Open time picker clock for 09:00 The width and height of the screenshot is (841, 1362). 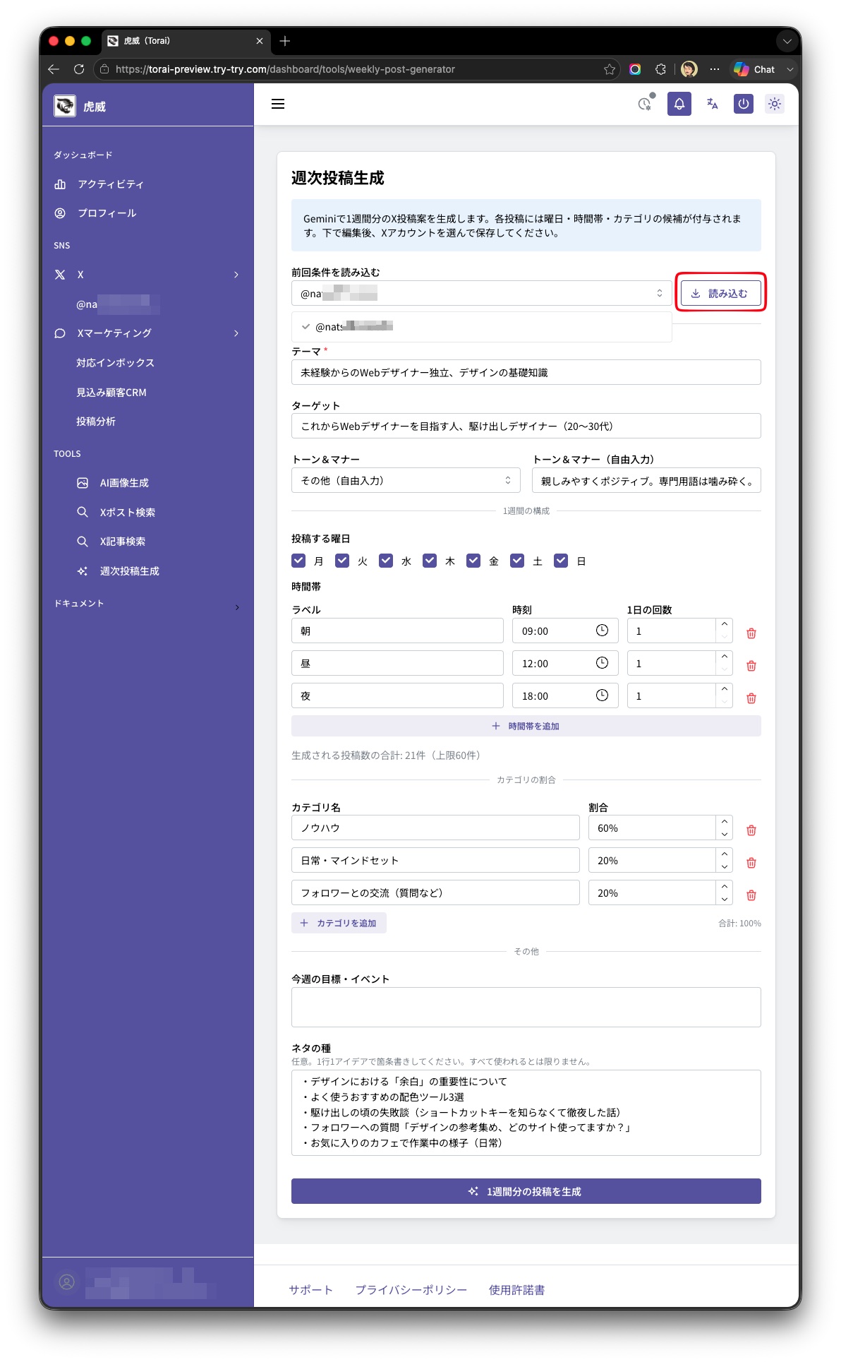coord(602,631)
